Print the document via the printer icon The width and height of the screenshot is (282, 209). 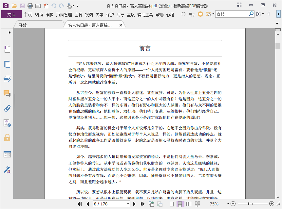click(30, 6)
